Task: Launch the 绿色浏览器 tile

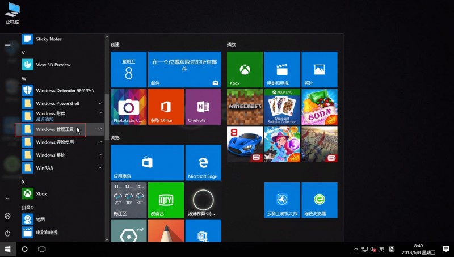Action: click(x=320, y=200)
